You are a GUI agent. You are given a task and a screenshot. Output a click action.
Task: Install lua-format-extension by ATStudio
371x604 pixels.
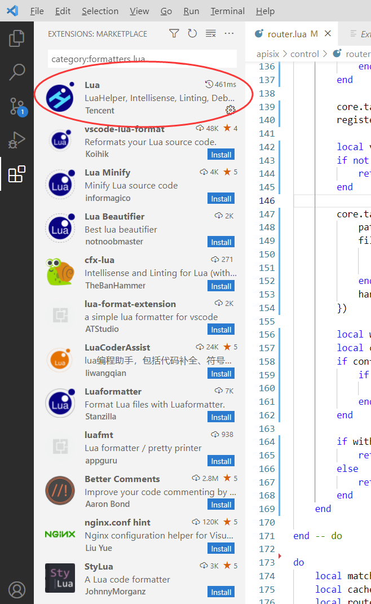click(221, 330)
